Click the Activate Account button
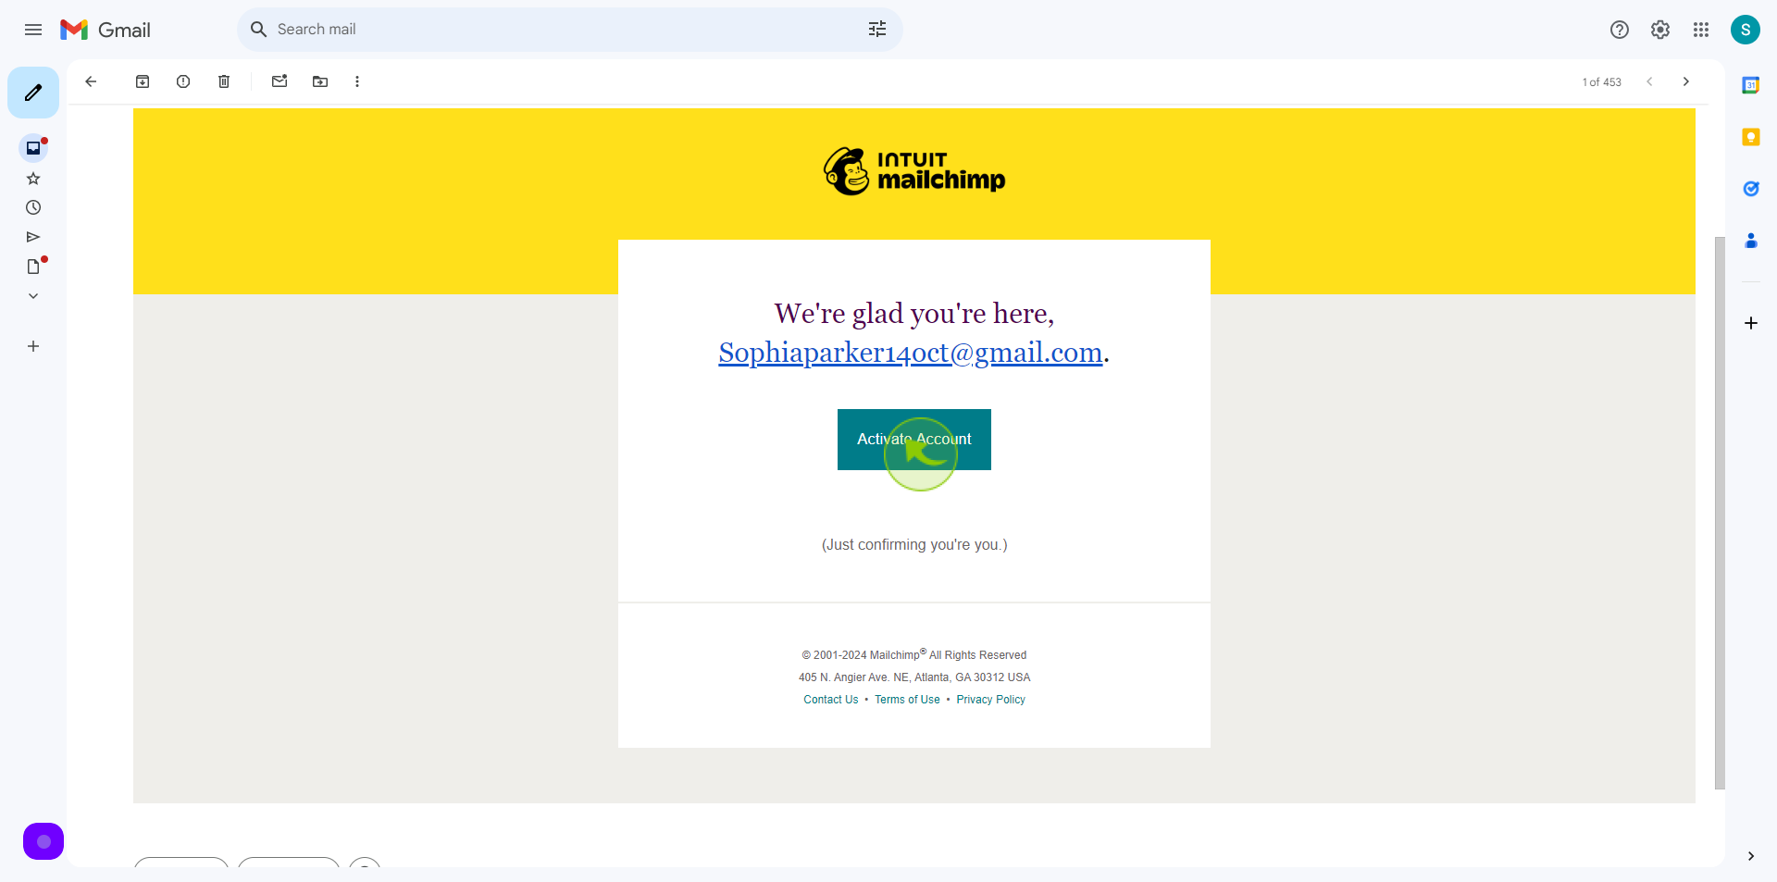Viewport: 1777px width, 882px height. (x=914, y=440)
